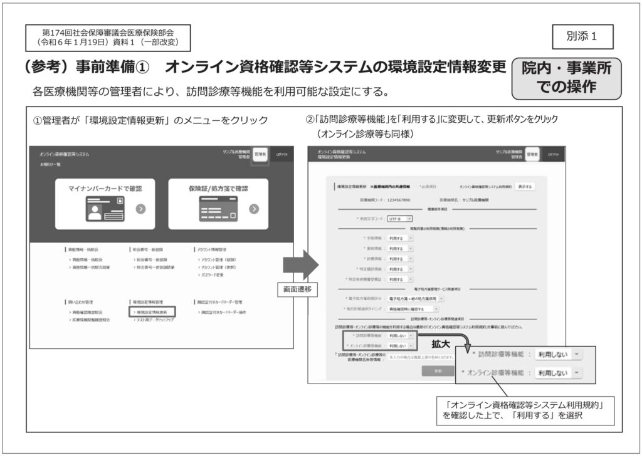The width and height of the screenshot is (642, 460).
Task: Expand the first 利用する dropdown under 閲覧同意
Action: pyautogui.click(x=400, y=238)
